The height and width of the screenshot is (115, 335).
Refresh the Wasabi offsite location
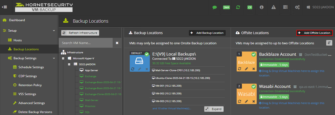click(240, 101)
